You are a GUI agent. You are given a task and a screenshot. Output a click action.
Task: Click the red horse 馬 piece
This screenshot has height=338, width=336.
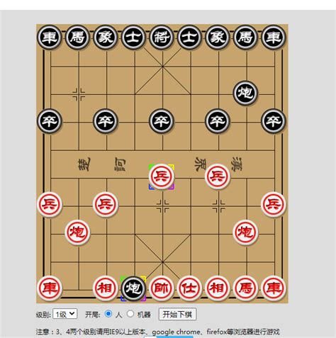click(x=245, y=288)
